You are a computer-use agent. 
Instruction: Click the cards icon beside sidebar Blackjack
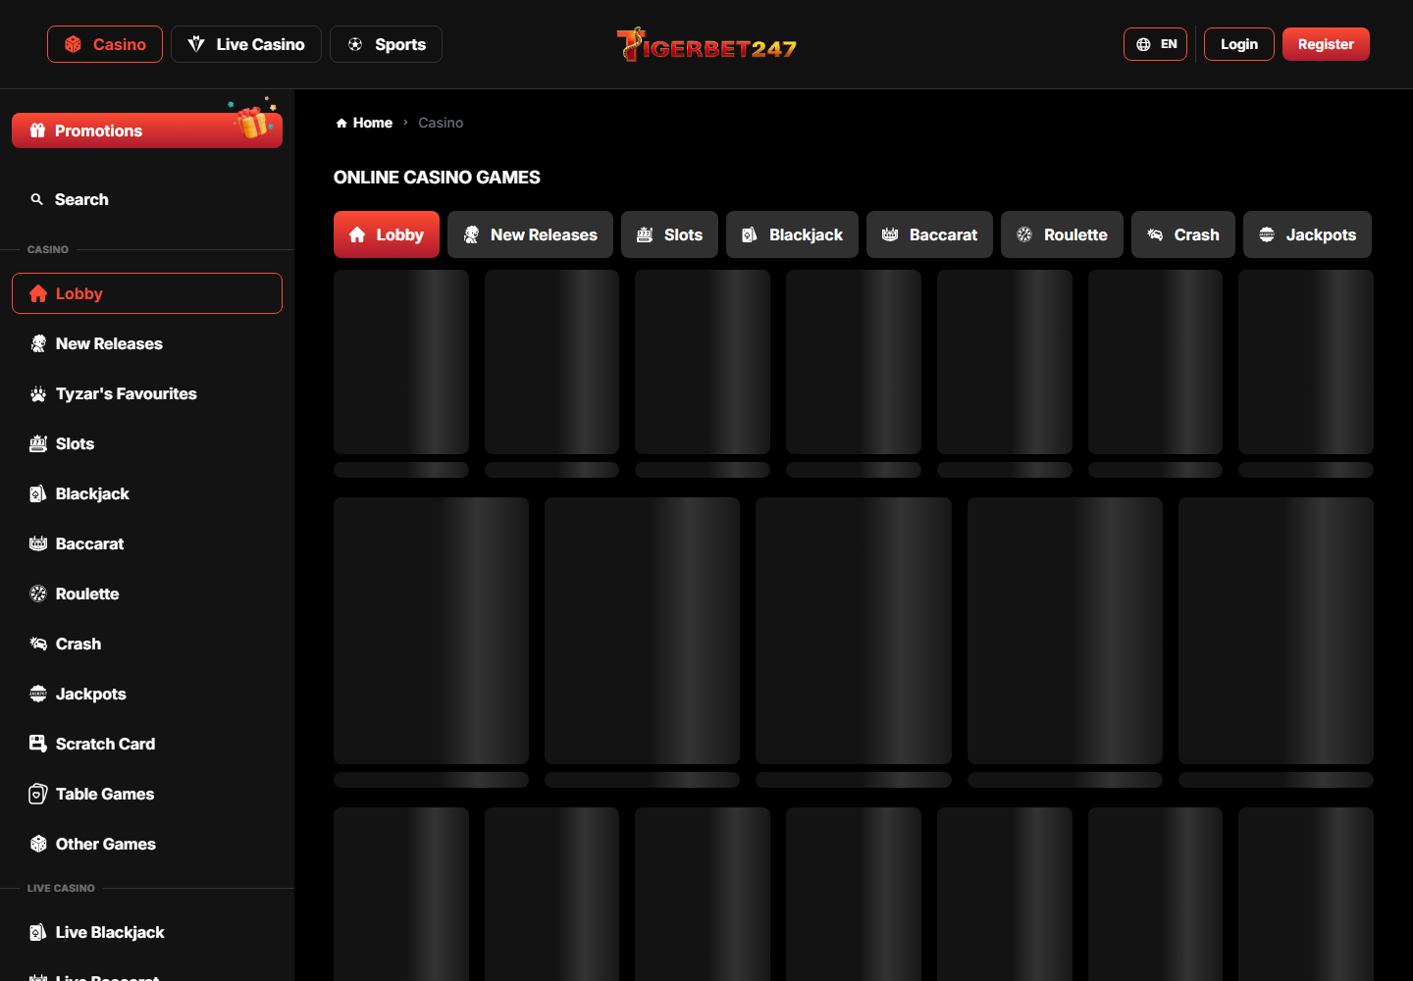[x=38, y=493]
